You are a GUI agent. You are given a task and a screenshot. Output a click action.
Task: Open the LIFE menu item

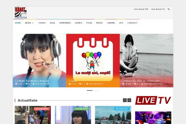[x=121, y=23]
